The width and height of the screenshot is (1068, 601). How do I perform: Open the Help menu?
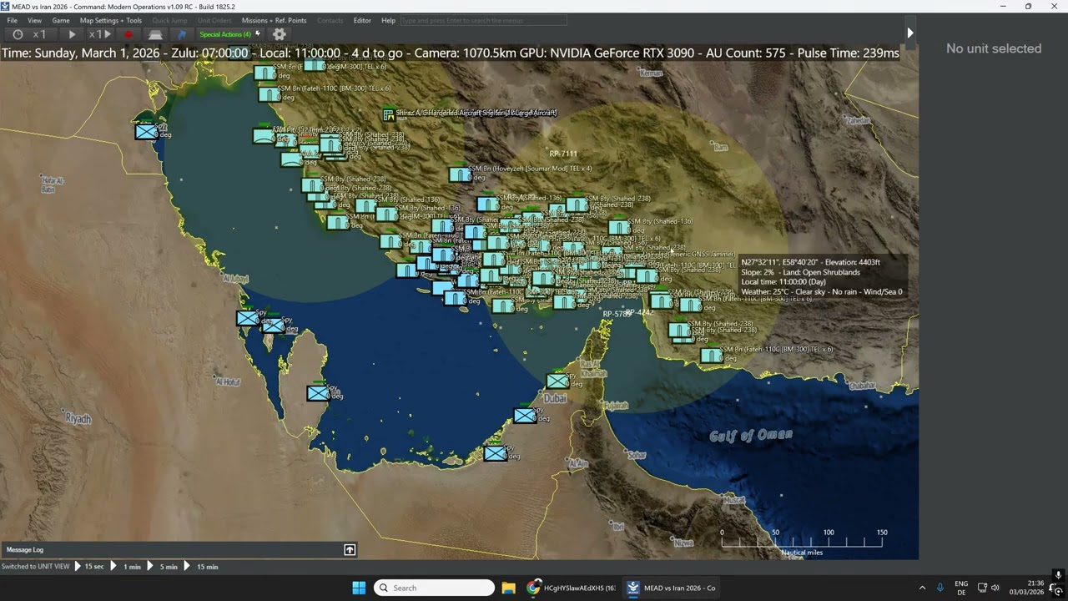coord(388,20)
